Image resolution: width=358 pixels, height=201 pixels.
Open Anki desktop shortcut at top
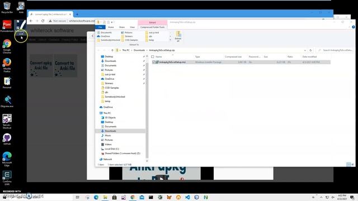coord(21,7)
